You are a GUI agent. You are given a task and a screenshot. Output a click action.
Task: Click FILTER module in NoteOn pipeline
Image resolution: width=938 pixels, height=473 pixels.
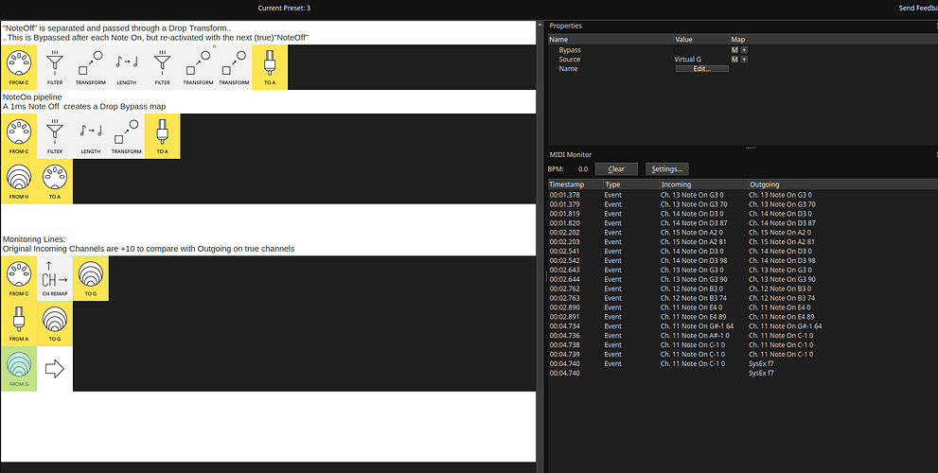click(55, 136)
